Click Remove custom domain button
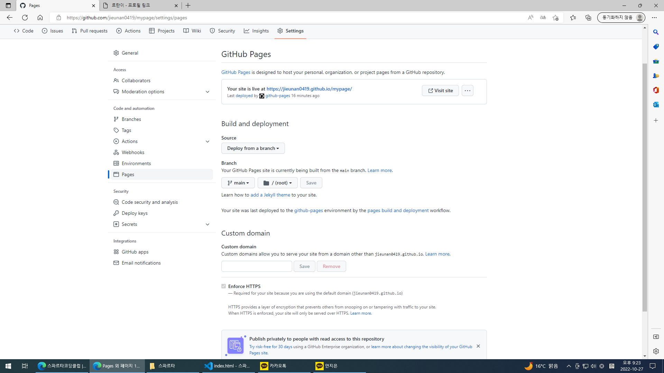 tap(331, 266)
